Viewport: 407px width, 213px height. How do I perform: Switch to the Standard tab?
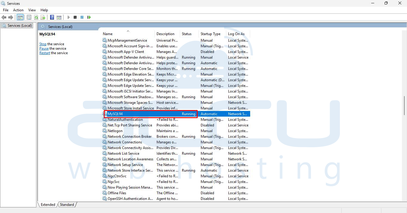pos(67,205)
